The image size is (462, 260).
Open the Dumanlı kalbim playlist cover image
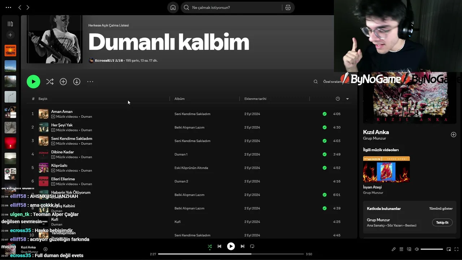point(55,39)
